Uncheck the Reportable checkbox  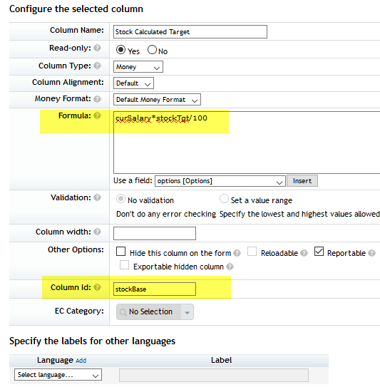click(319, 252)
